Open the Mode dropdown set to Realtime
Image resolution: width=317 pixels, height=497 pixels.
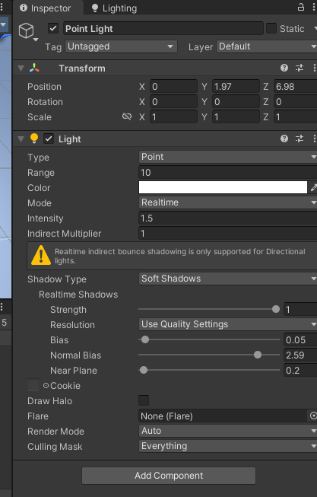pos(228,202)
